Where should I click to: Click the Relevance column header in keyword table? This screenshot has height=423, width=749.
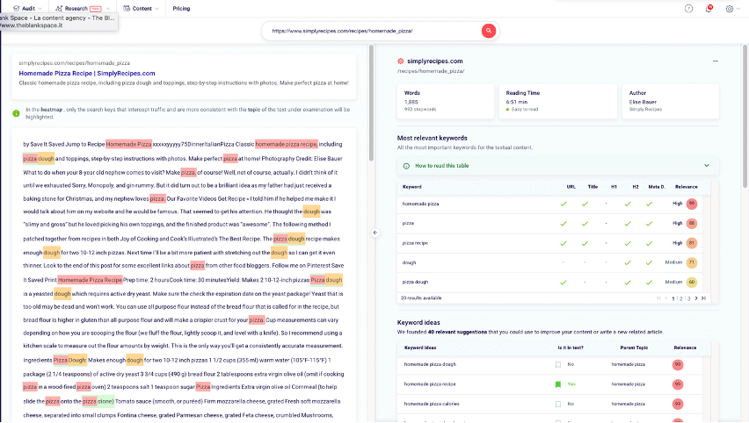686,187
